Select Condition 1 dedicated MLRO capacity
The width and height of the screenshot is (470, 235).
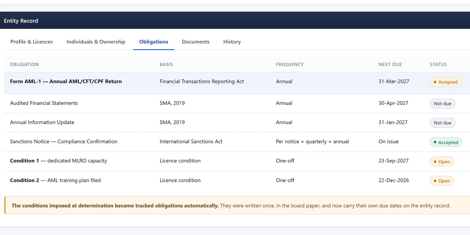point(58,161)
